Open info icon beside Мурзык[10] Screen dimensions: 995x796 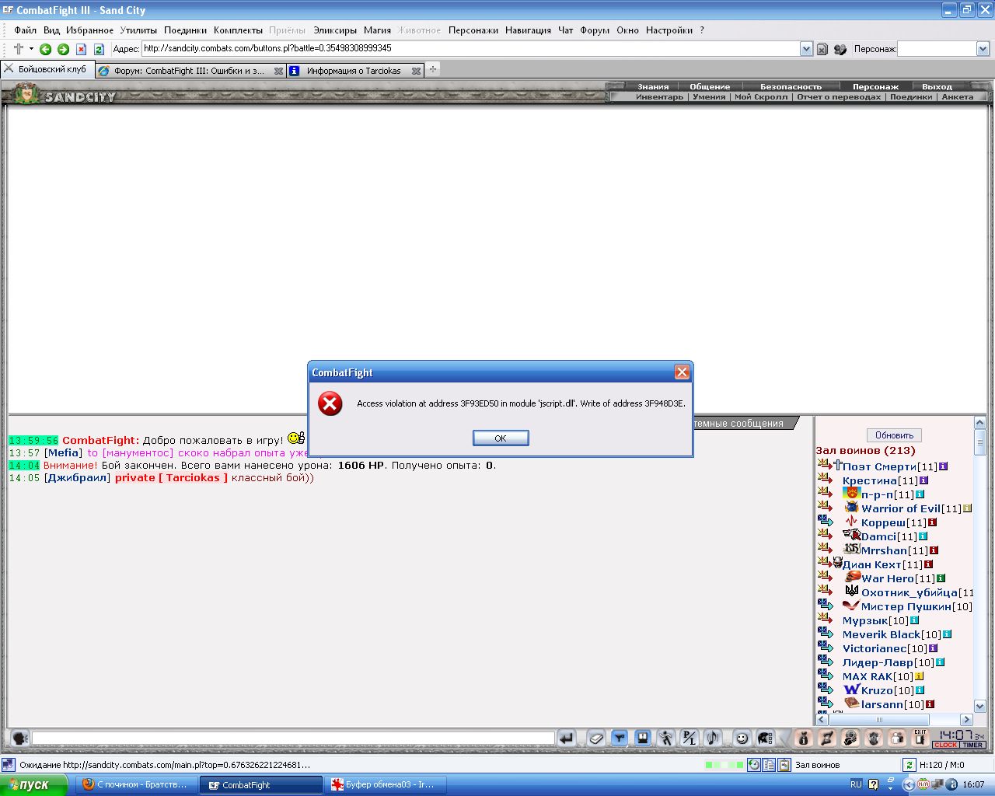(914, 620)
